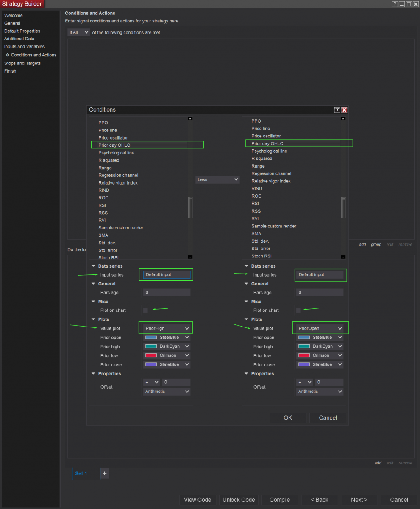Image resolution: width=420 pixels, height=509 pixels.
Task: Close the Conditions dialog with red X
Action: [344, 110]
